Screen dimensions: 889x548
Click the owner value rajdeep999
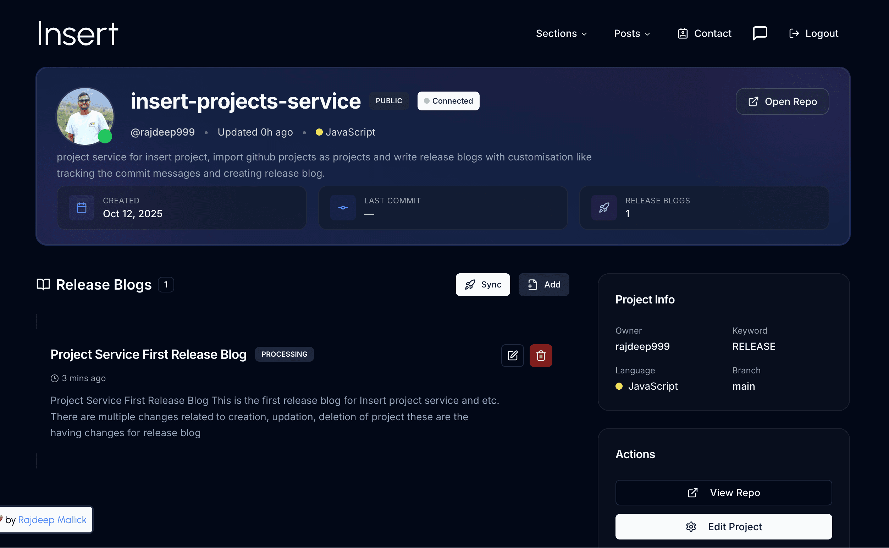642,346
